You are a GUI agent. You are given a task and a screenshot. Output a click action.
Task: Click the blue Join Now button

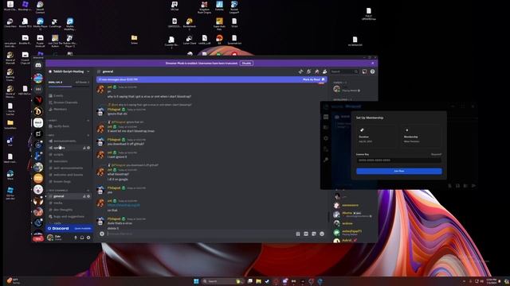(x=399, y=172)
